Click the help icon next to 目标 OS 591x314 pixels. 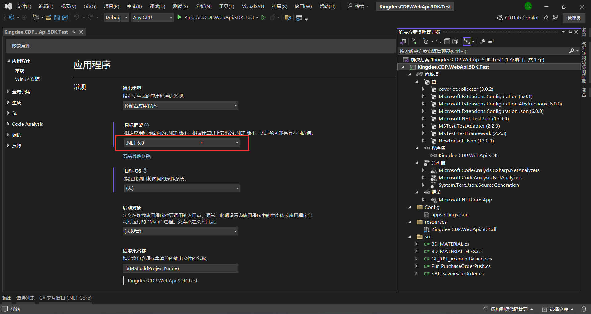(x=145, y=170)
